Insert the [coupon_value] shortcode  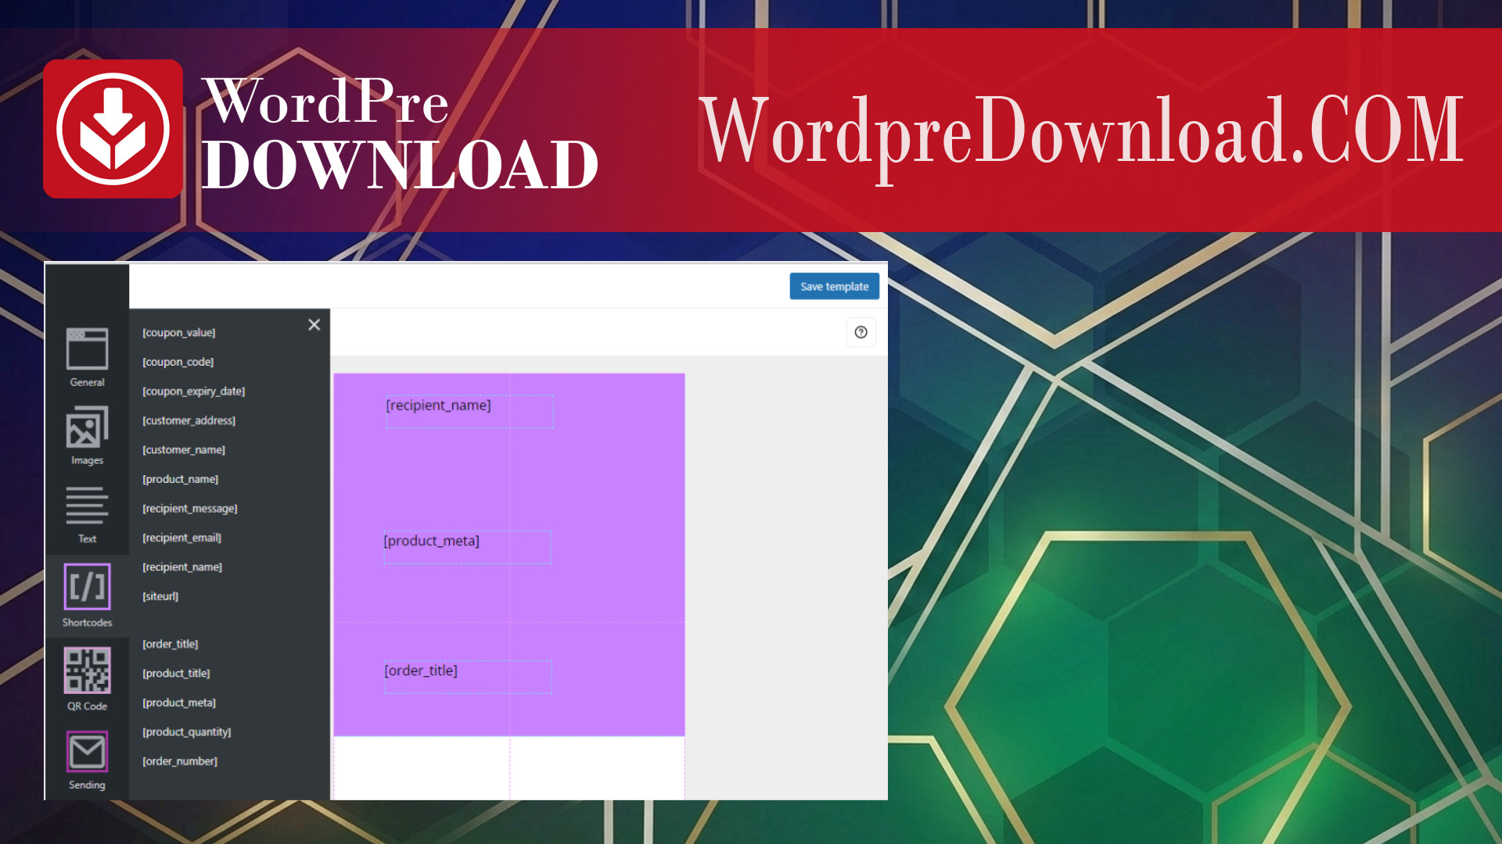pyautogui.click(x=178, y=332)
